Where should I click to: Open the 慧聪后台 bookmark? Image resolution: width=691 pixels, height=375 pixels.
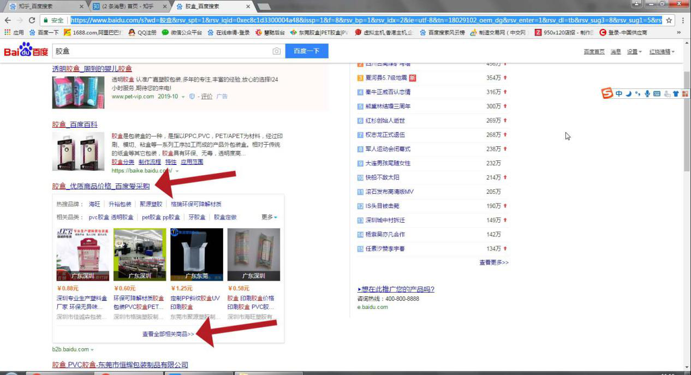[x=270, y=32]
